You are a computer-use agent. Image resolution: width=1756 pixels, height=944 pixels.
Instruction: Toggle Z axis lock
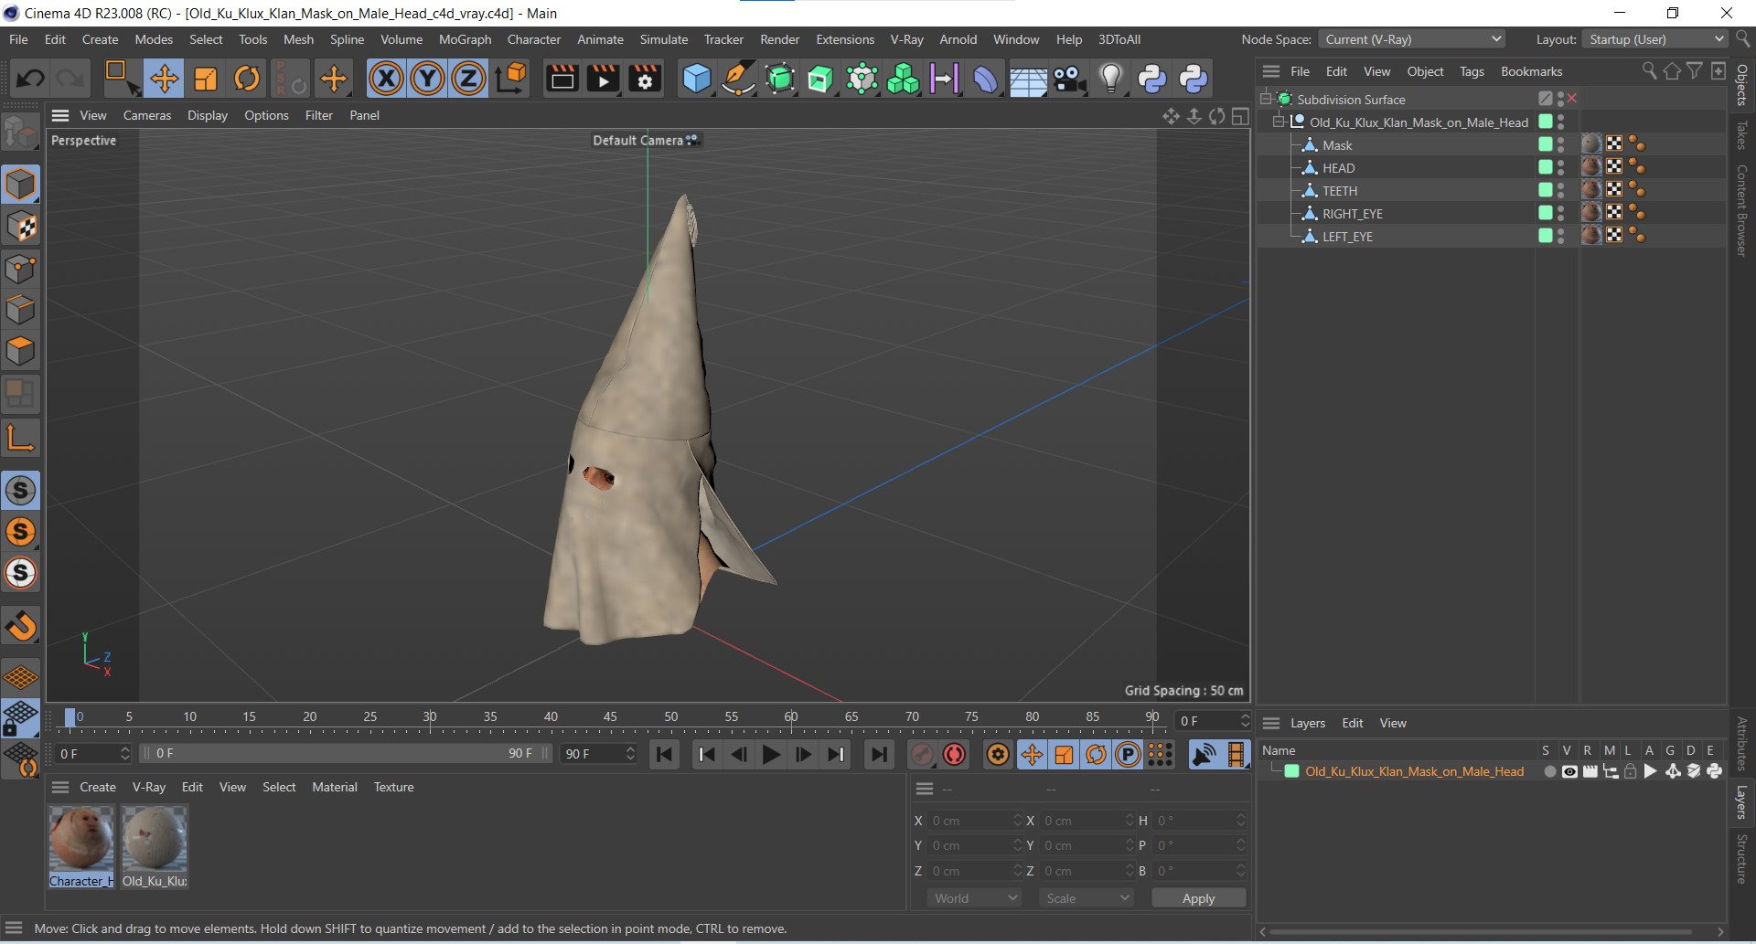(x=468, y=79)
